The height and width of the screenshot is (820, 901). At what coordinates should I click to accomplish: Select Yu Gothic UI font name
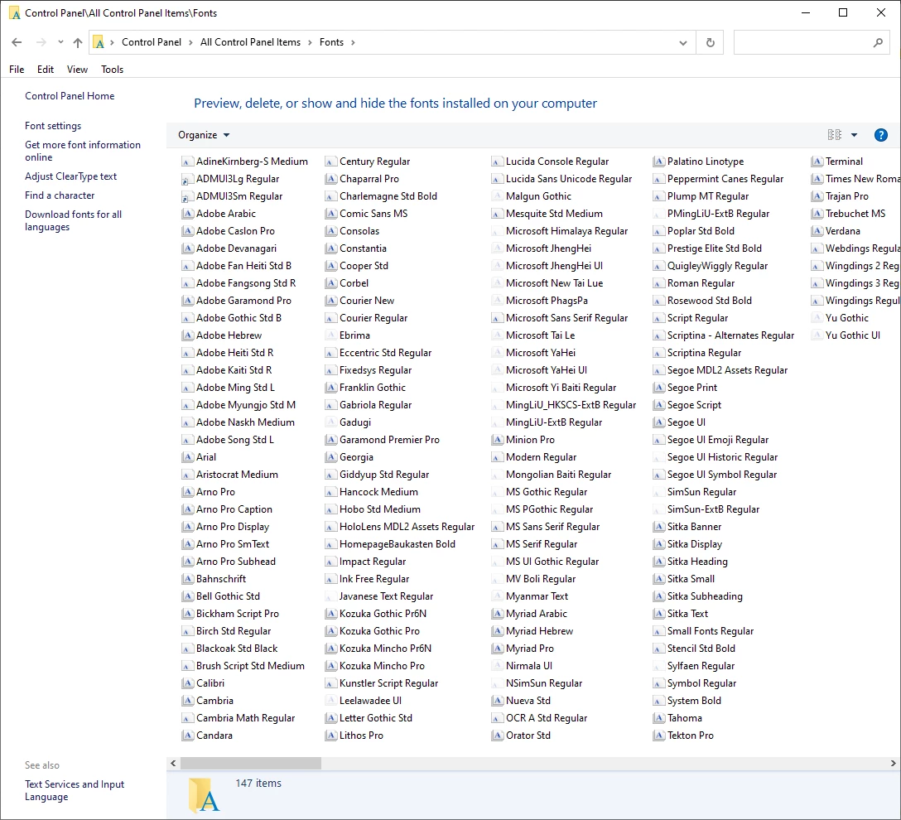[x=853, y=335]
